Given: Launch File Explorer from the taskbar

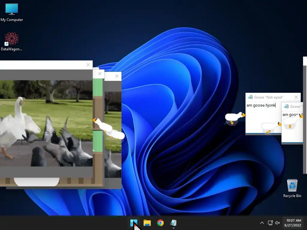Looking at the screenshot, I should pyautogui.click(x=147, y=223).
